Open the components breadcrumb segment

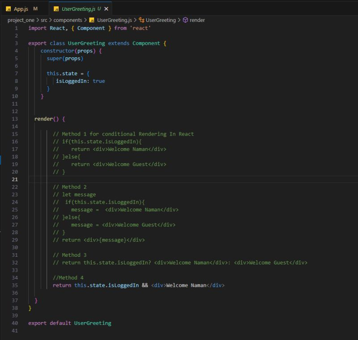[68, 20]
